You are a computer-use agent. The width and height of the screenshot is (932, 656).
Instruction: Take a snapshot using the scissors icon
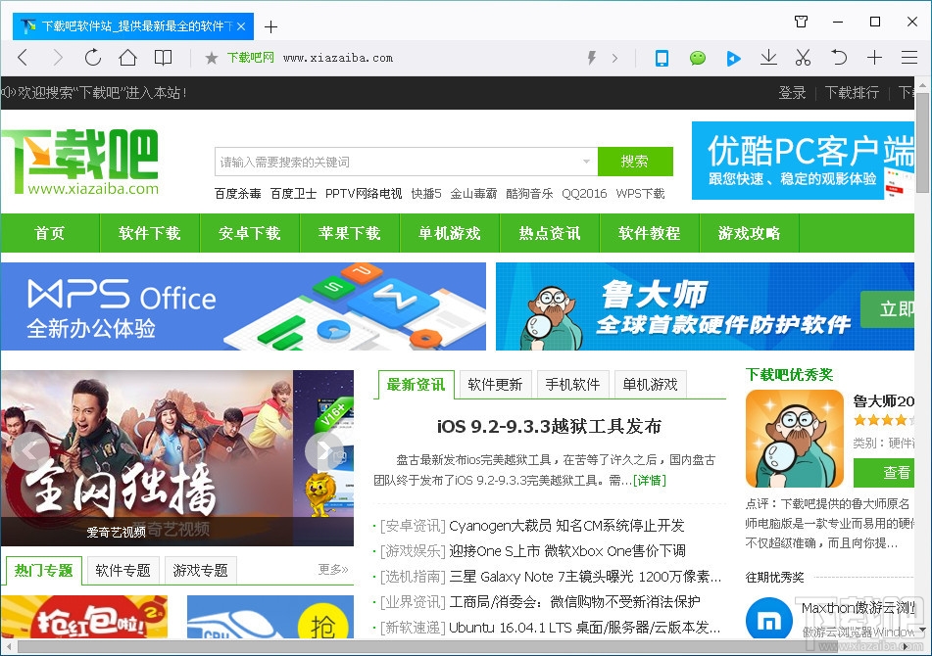tap(803, 58)
